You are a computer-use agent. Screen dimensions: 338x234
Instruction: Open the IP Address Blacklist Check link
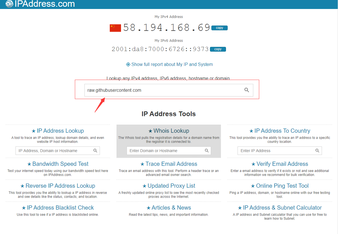(x=60, y=208)
